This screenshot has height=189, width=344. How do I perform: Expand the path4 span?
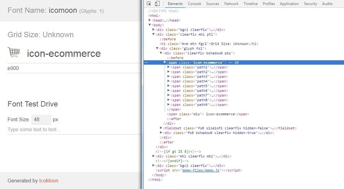[168, 81]
